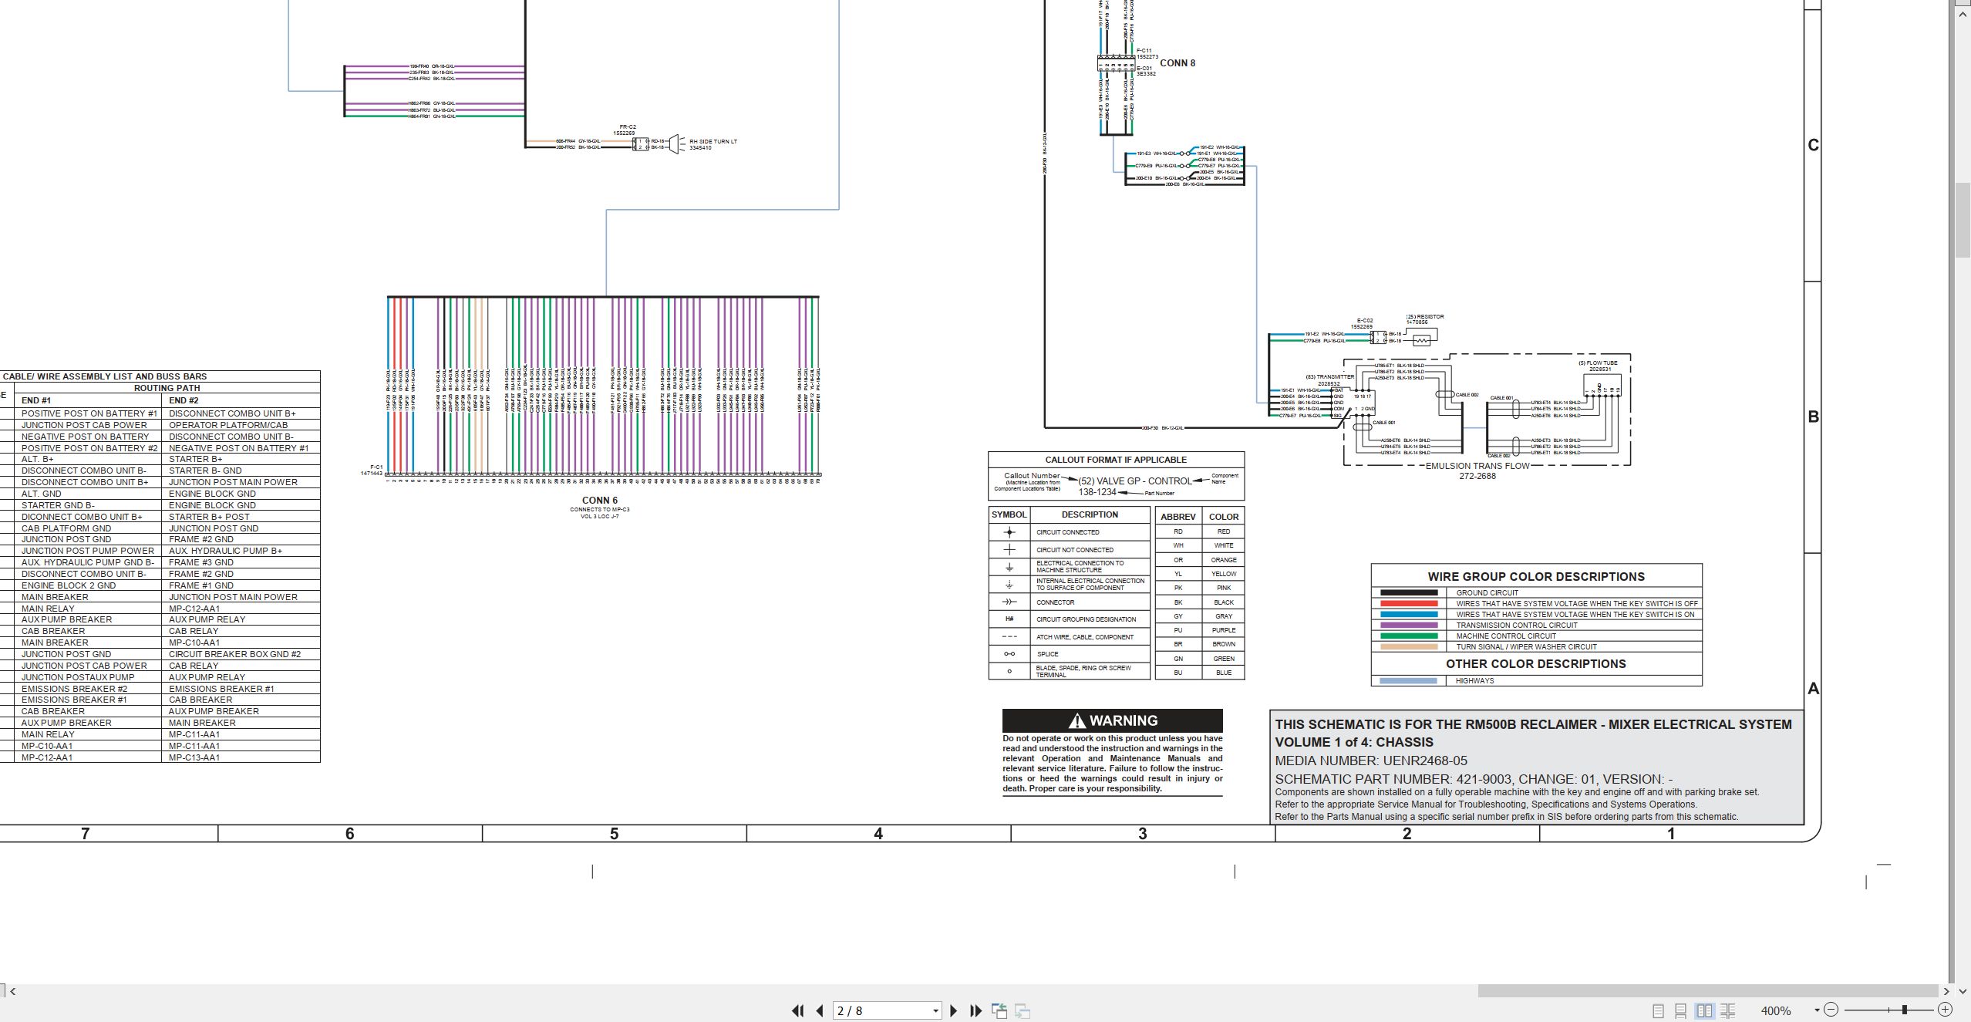Switch to continuous facing view

pos(1727,1010)
